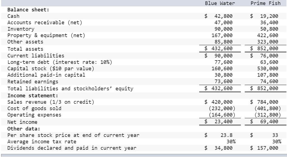The height and width of the screenshot is (157, 287).
Task: Click the Balance sheet: heading
Action: 28,10
